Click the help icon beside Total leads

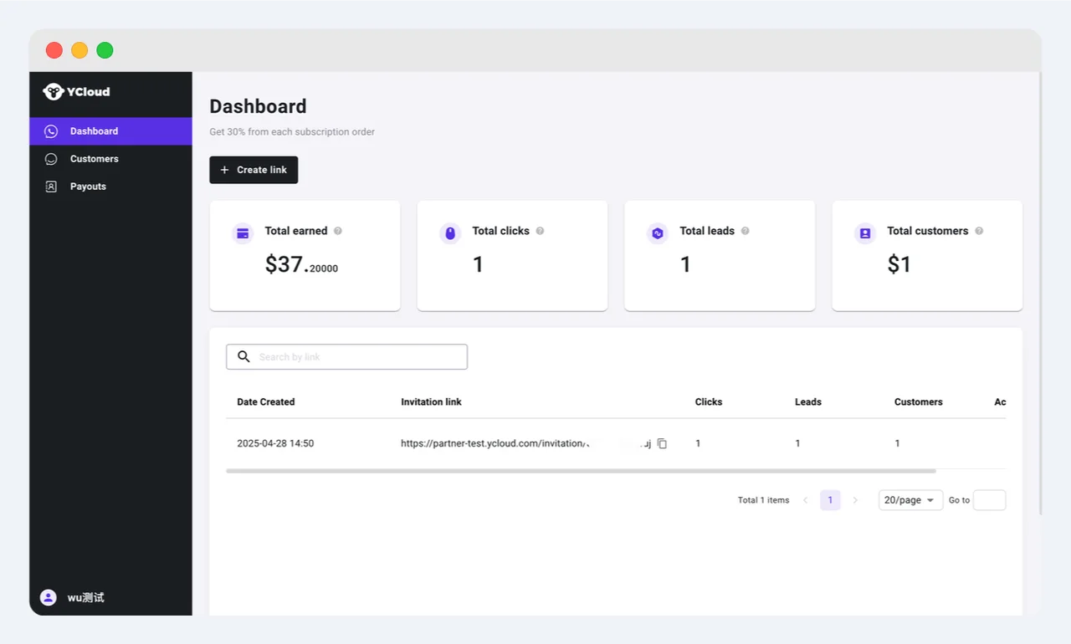pos(746,231)
